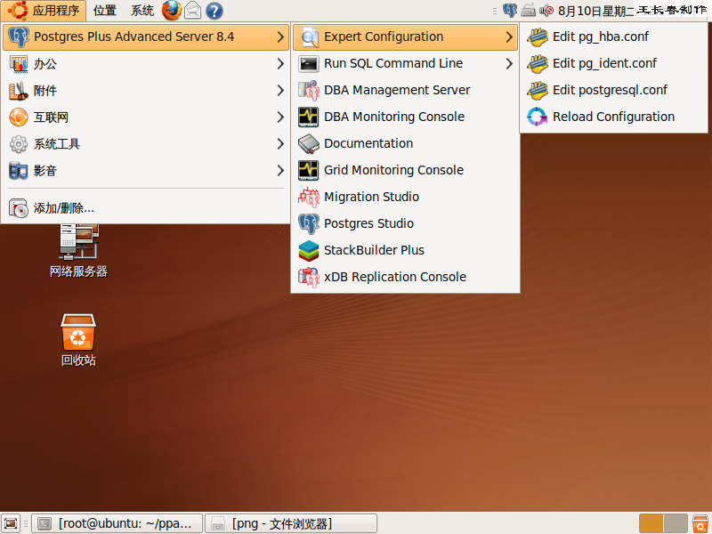Expand the Postgres Plus Advanced Server submenu arrow
The height and width of the screenshot is (534, 712).
point(280,36)
